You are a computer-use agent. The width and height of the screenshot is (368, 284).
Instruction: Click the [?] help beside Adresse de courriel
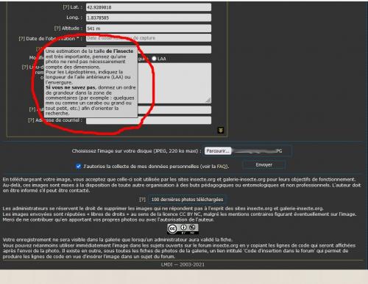tap(31, 120)
